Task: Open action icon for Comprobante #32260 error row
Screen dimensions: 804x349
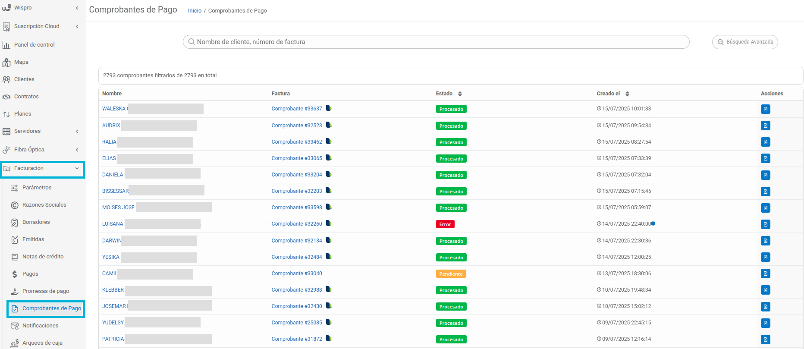Action: click(x=765, y=224)
